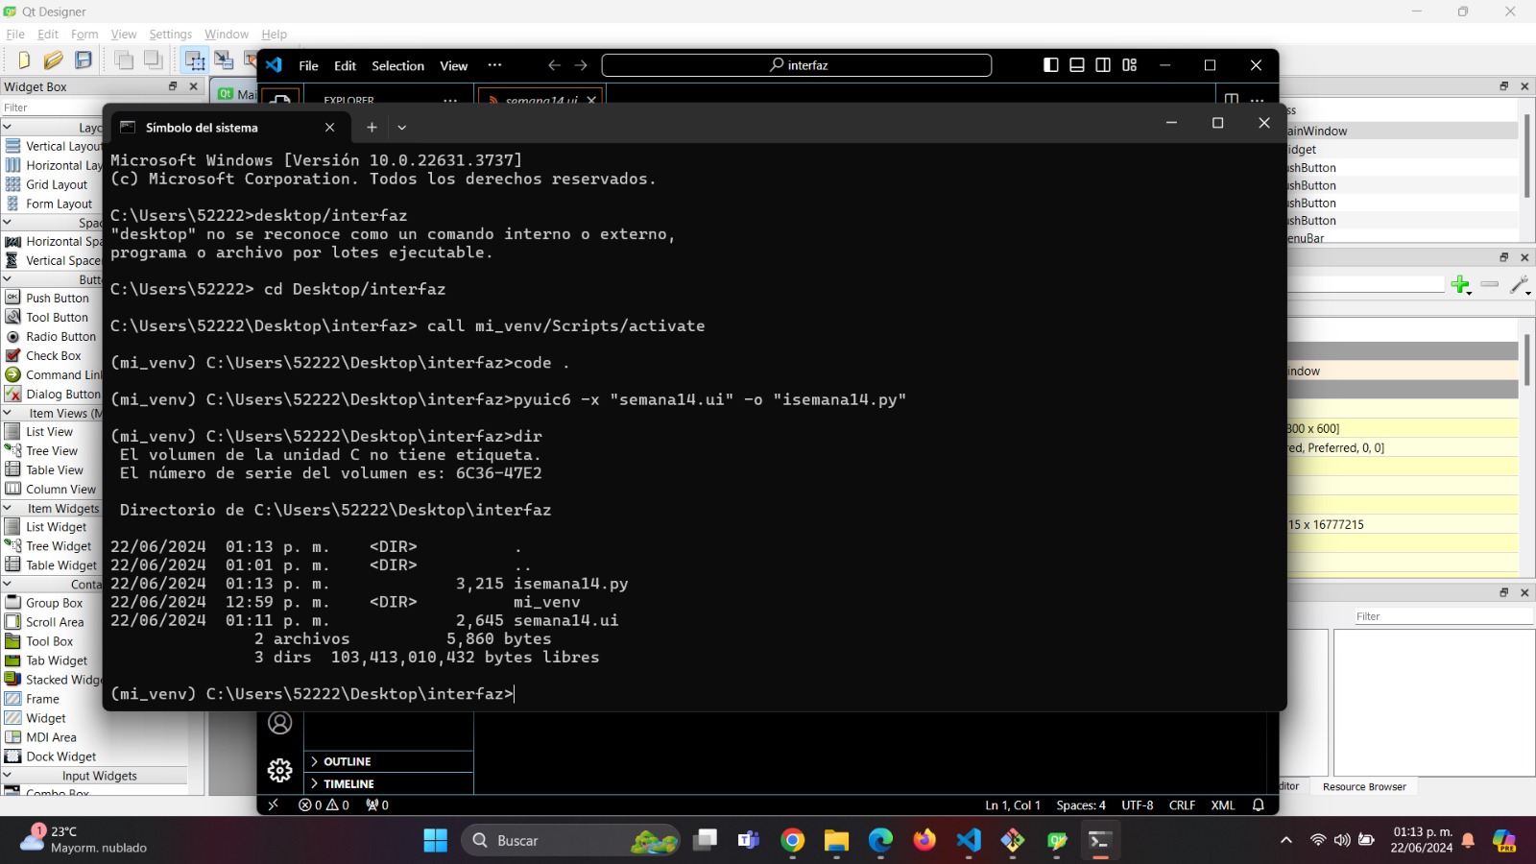Click Save disk icon in Qt Designer toolbar

click(x=84, y=60)
